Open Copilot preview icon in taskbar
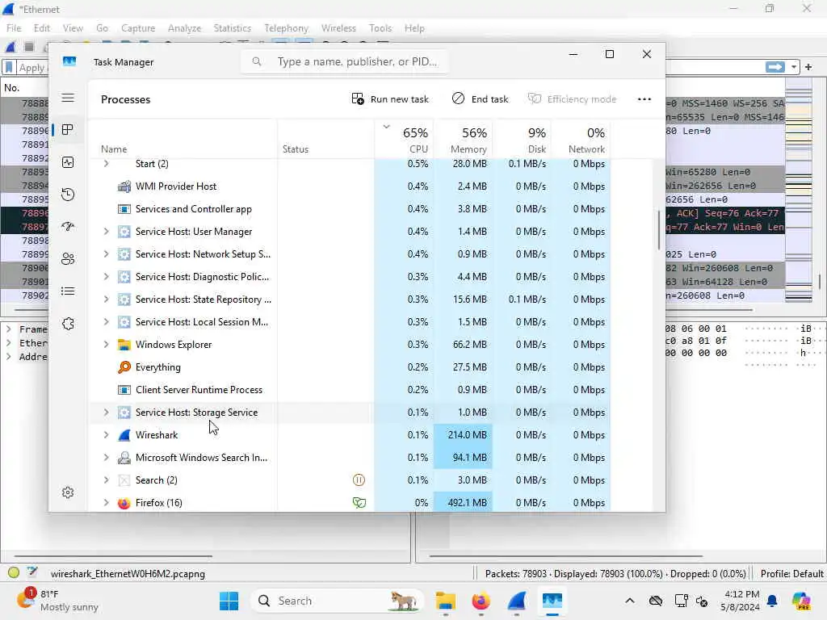827x620 pixels. pos(801,601)
